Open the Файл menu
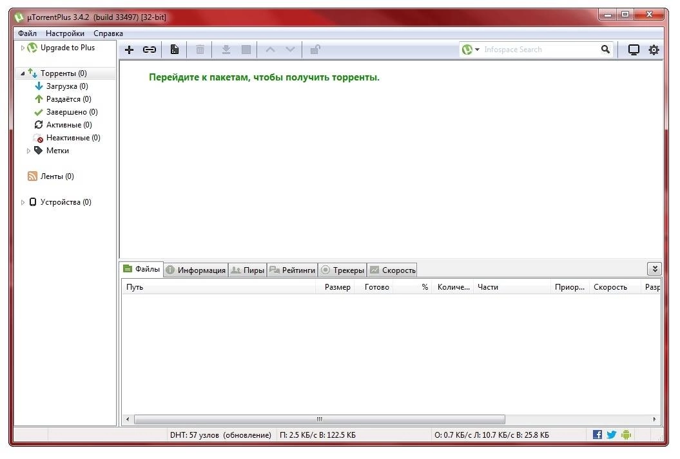Viewport: 680px width, 459px height. coord(27,33)
